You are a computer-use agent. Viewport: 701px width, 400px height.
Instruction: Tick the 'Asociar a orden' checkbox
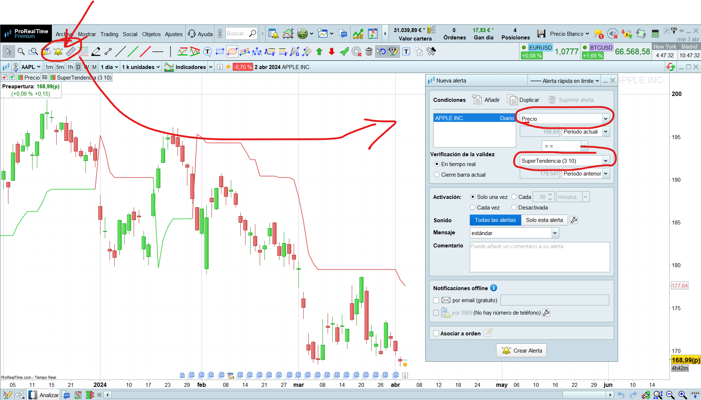[x=436, y=333]
